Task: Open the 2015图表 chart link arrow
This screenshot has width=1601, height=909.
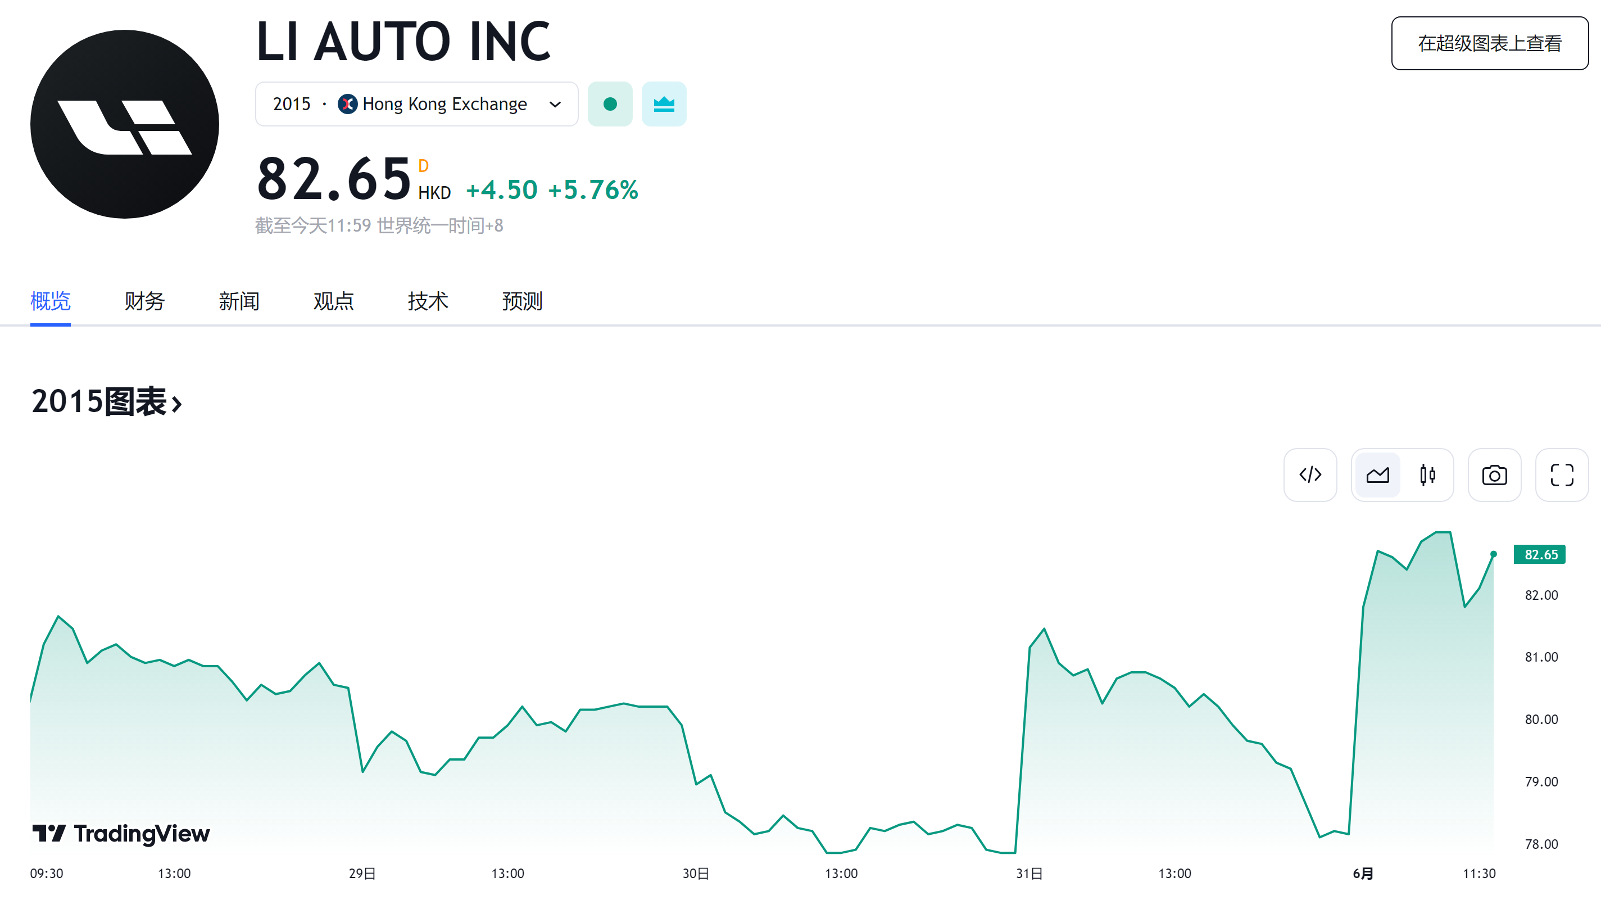Action: coord(176,403)
